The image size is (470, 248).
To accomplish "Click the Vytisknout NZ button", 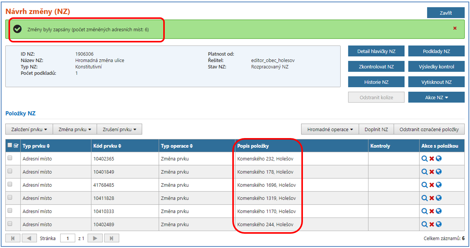I will point(436,82).
